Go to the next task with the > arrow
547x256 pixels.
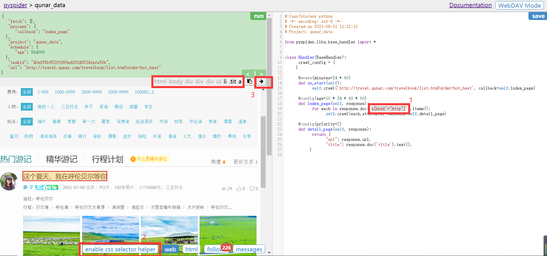261,74
